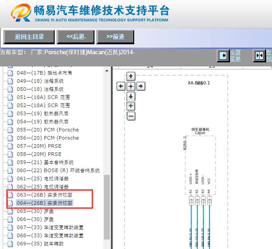272x249 pixels.
Task: Select 052—(18A) SCR 范围 entry
Action: point(43,105)
